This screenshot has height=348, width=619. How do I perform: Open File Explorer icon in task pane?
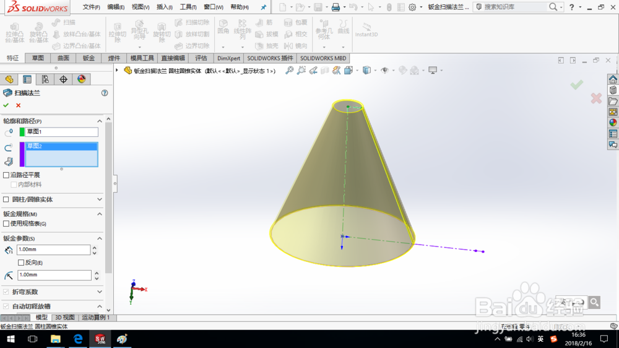pyautogui.click(x=613, y=101)
